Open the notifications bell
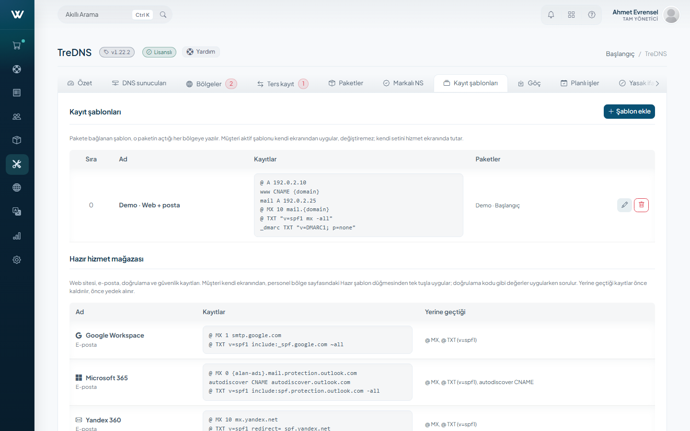The height and width of the screenshot is (431, 690). [551, 15]
